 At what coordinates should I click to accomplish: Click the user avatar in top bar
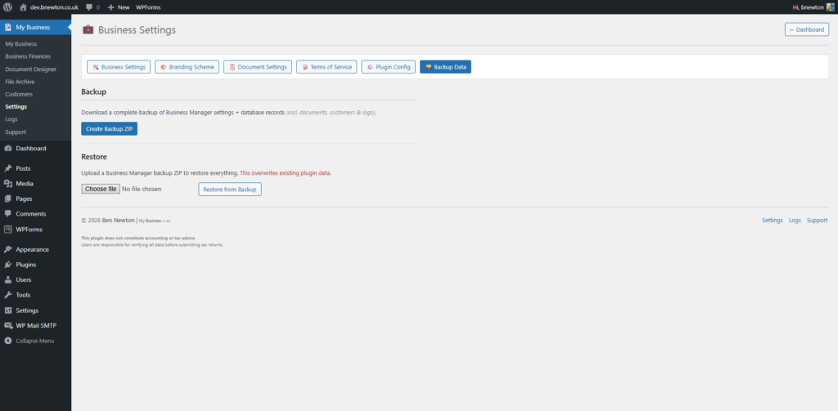click(x=829, y=7)
